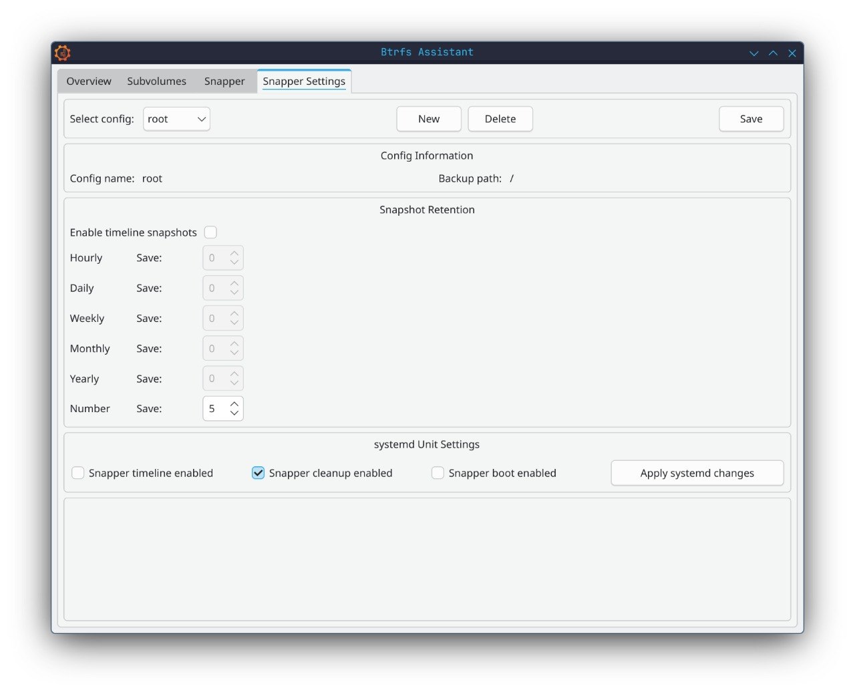Image resolution: width=855 pixels, height=694 pixels.
Task: Enable the Snapper boot checkbox
Action: tap(438, 473)
